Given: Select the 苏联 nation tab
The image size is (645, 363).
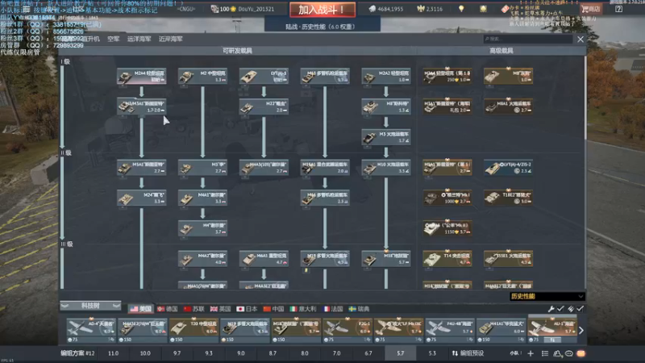Looking at the screenshot, I should click(193, 309).
